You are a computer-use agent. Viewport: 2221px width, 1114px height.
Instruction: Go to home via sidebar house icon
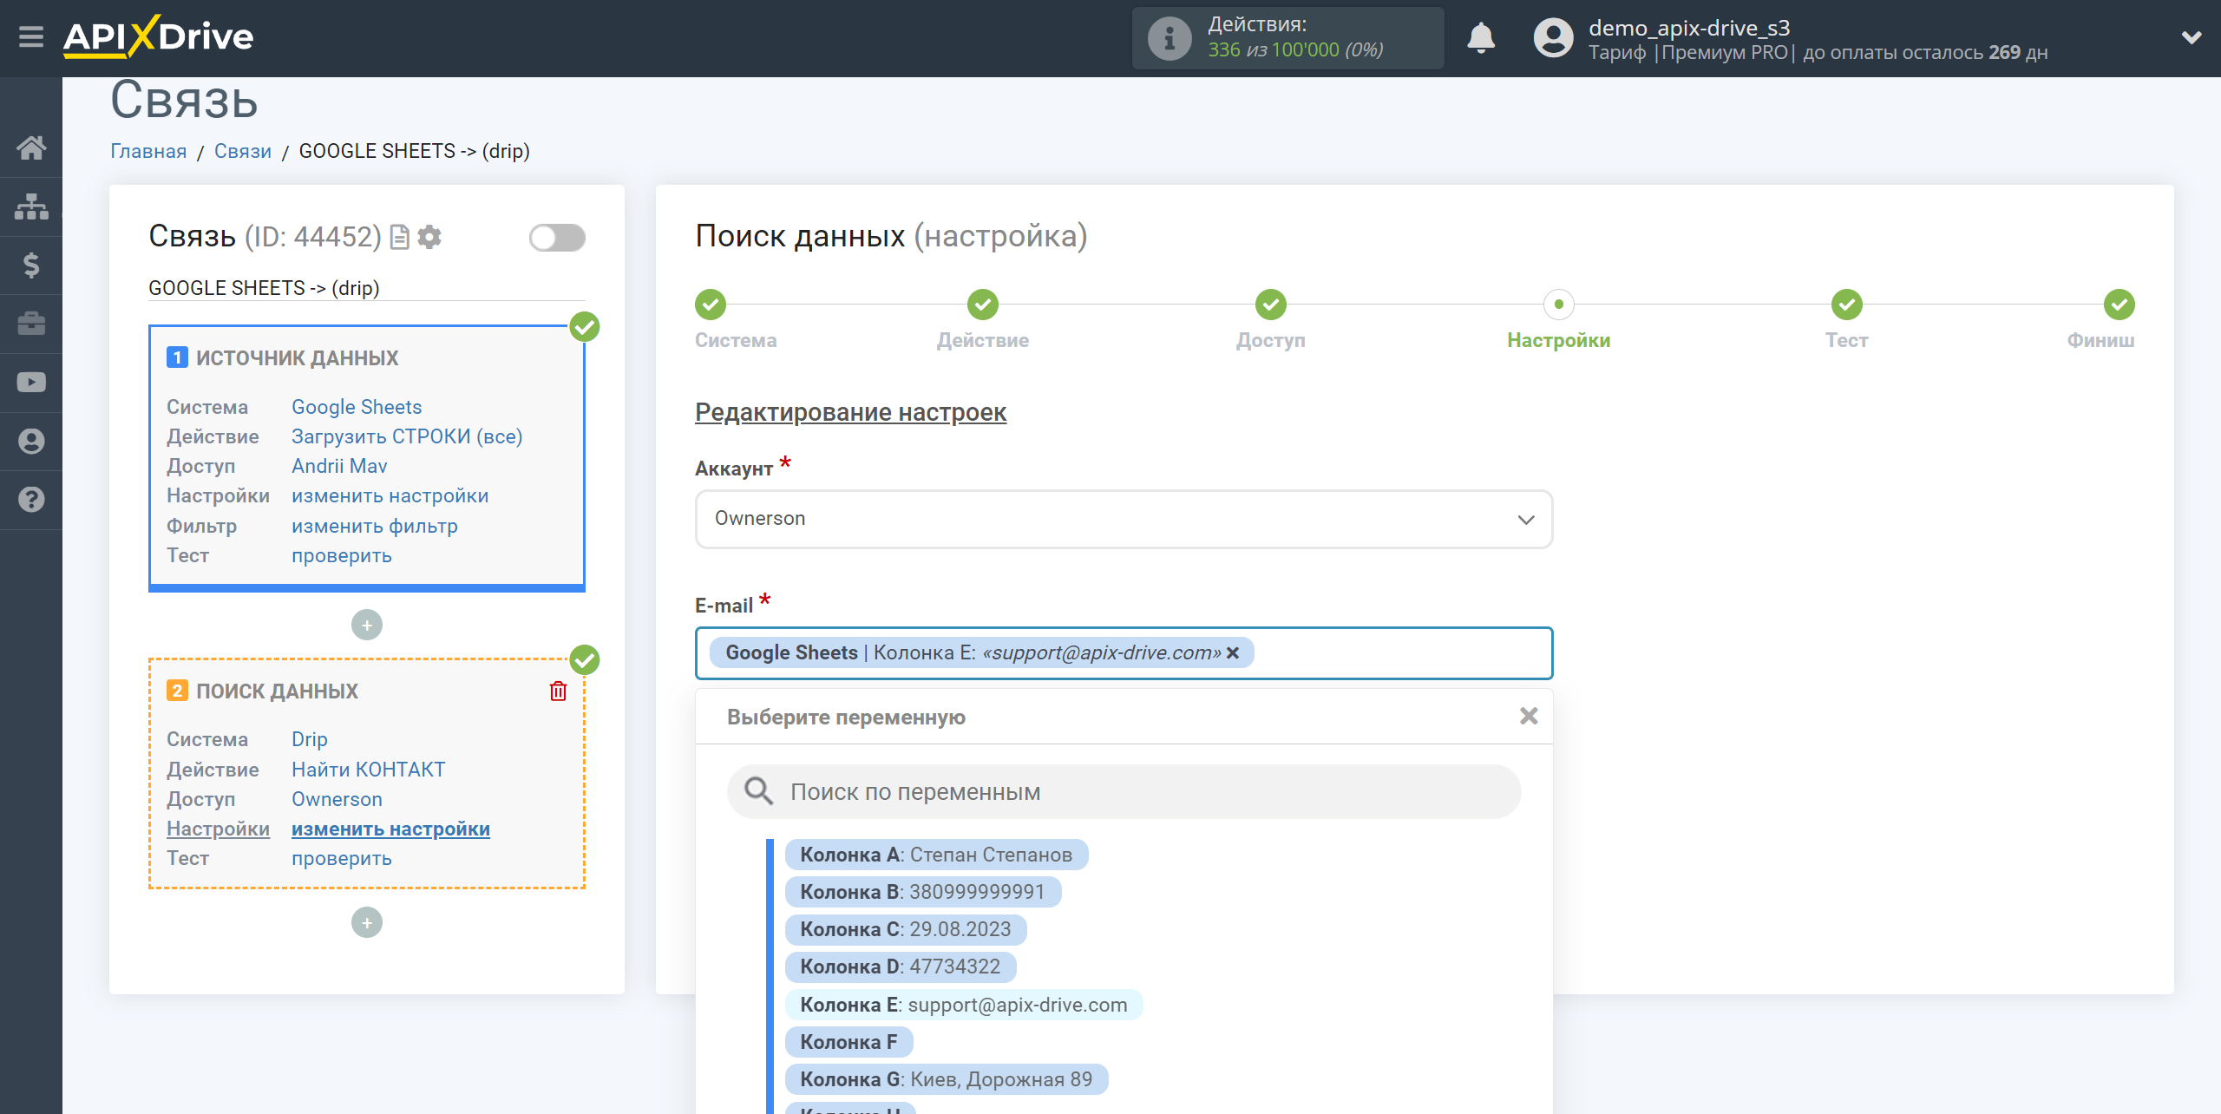click(31, 147)
